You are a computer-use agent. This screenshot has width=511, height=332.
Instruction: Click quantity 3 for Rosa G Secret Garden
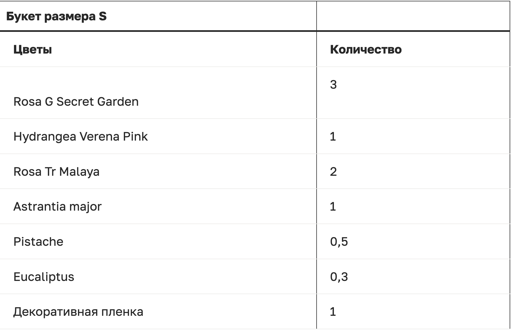tap(333, 85)
